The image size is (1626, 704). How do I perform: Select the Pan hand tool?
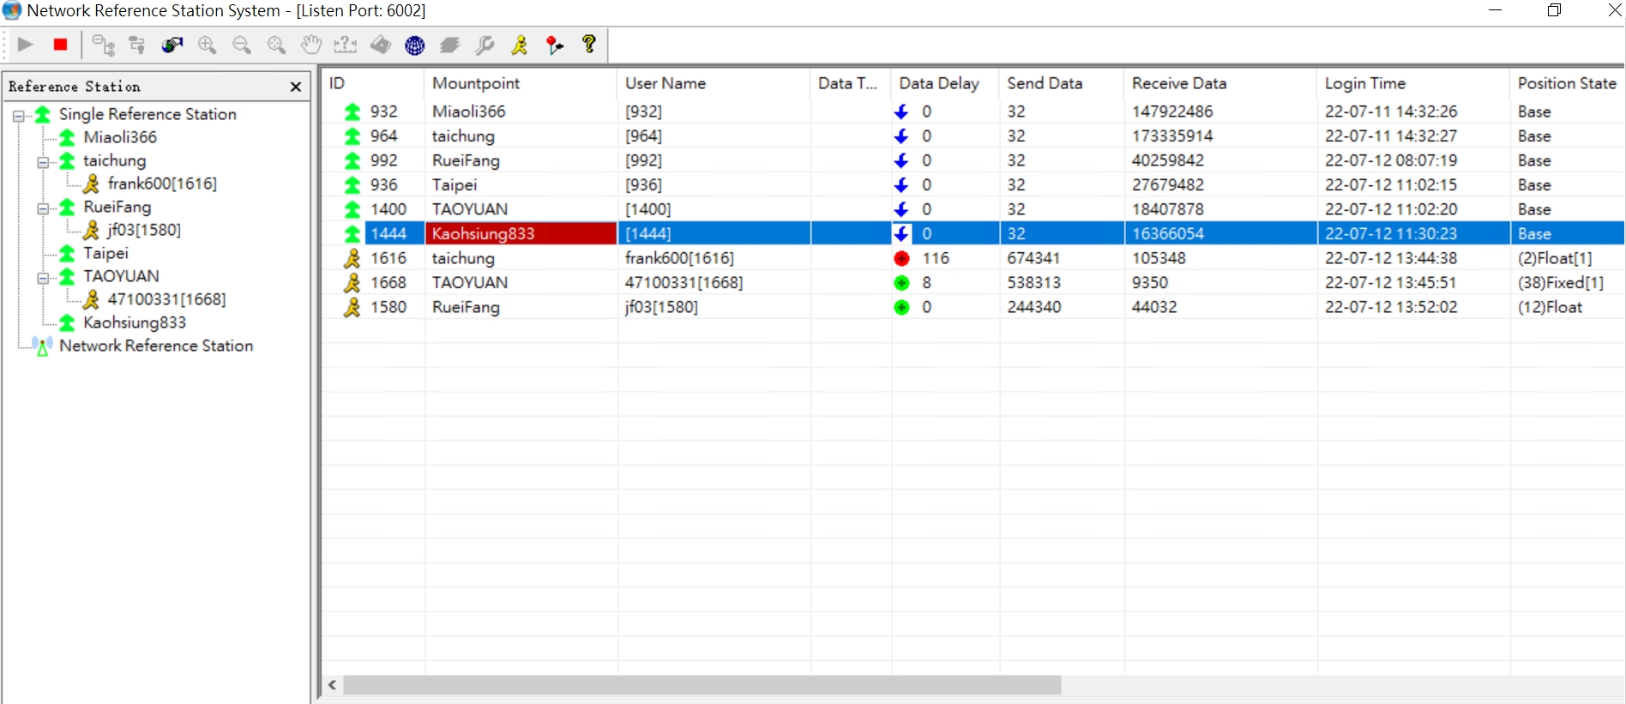311,45
